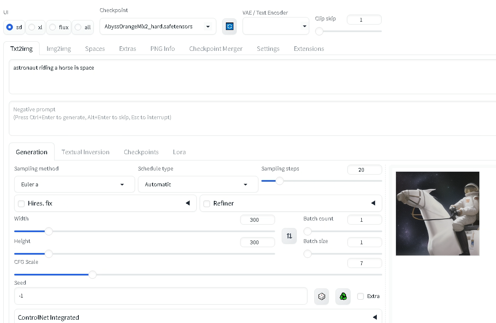Adjust the Clip skip slider
The width and height of the screenshot is (496, 323).
pyautogui.click(x=348, y=31)
